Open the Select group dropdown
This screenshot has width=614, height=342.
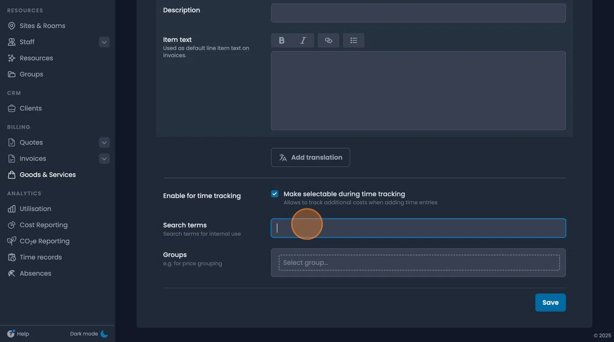[x=418, y=262]
